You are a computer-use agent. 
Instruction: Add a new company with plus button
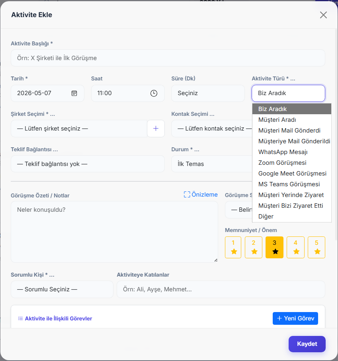tap(156, 129)
